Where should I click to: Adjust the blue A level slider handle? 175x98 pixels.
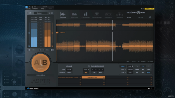point(29,33)
